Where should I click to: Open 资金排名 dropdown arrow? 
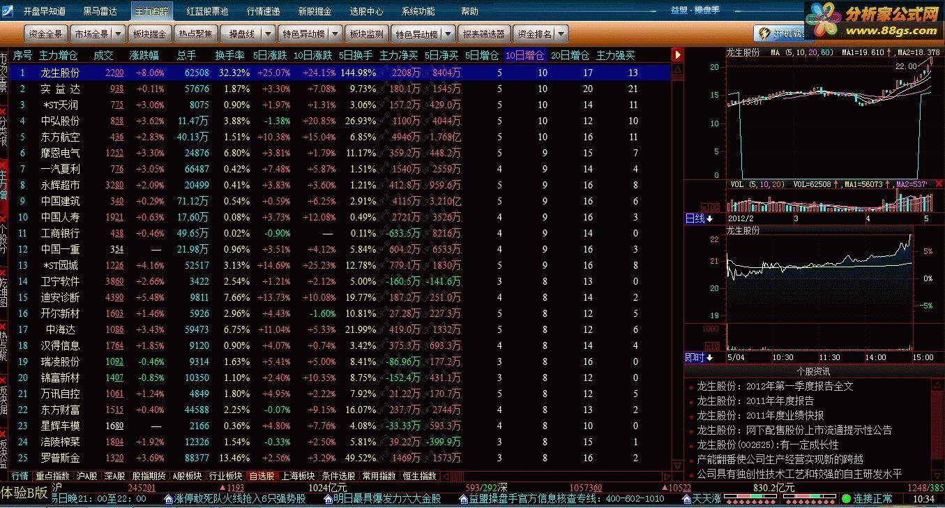point(561,33)
